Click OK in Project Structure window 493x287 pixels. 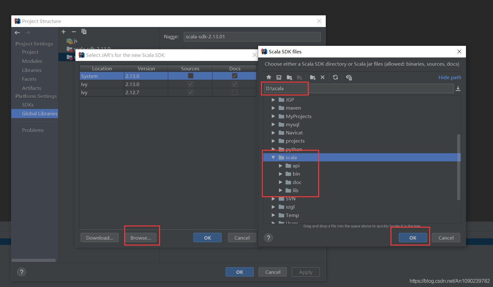pyautogui.click(x=240, y=272)
